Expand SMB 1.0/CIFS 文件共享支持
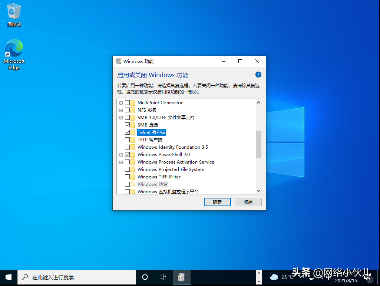This screenshot has height=286, width=380. (121, 117)
